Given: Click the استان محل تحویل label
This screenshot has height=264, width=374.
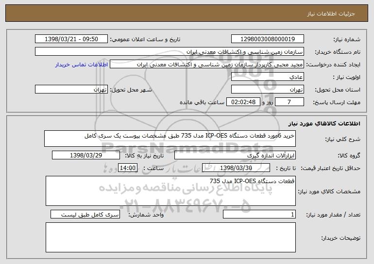Looking at the screenshot, I should 338,90.
